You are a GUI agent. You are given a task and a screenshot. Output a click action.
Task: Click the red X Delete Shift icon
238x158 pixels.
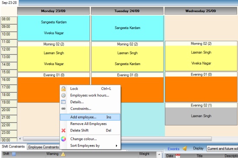pyautogui.click(x=64, y=131)
